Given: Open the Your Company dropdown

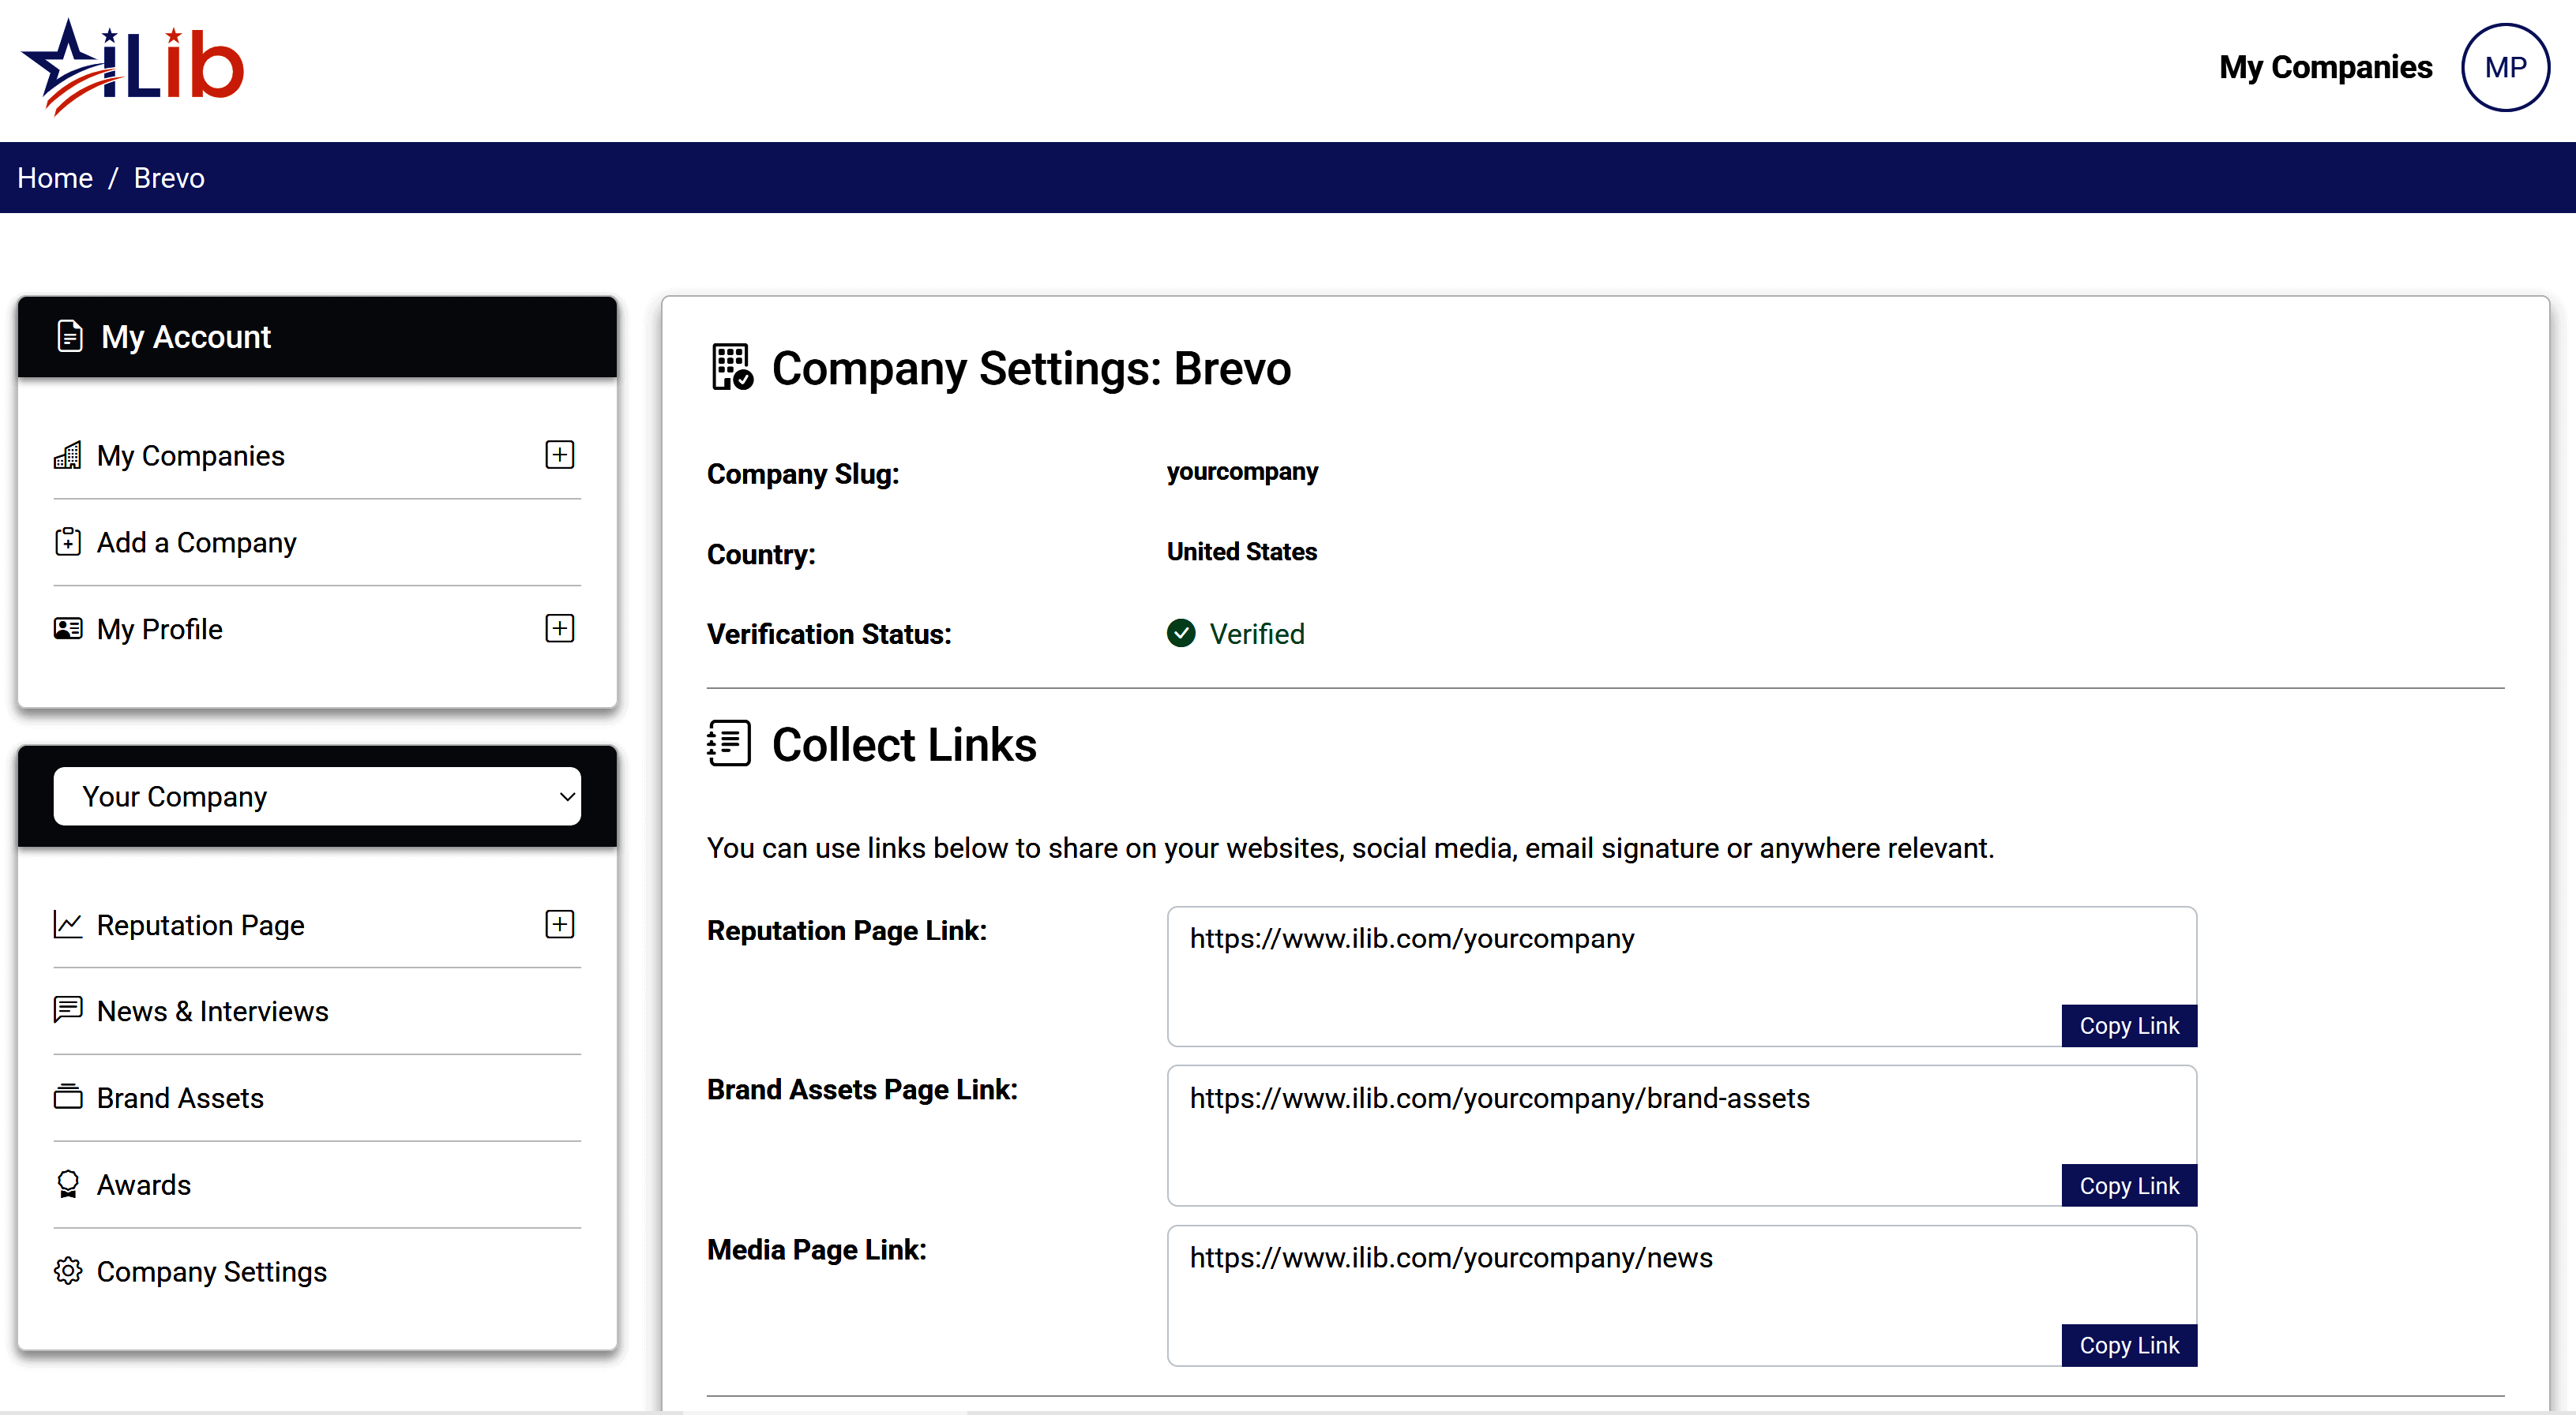Looking at the screenshot, I should (x=317, y=796).
